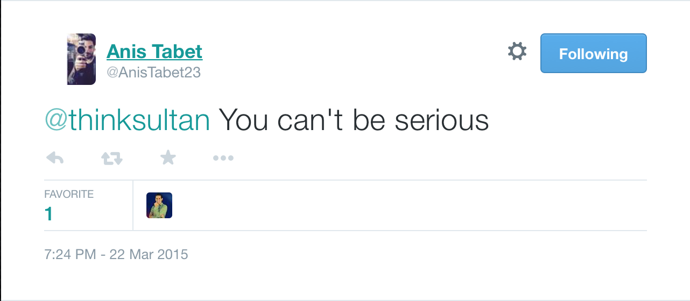Open the @thinksultan mention link
Screen dimensions: 690x301
coord(127,120)
